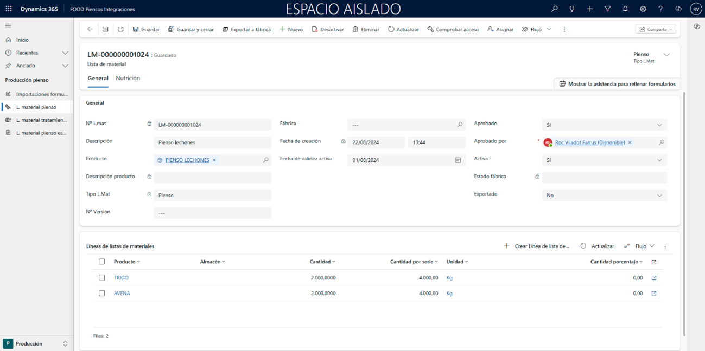Open L. material tratamiento in sidebar
The width and height of the screenshot is (705, 351).
[x=41, y=120]
